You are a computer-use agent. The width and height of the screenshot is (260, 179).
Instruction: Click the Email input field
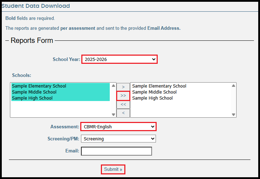tap(117, 151)
